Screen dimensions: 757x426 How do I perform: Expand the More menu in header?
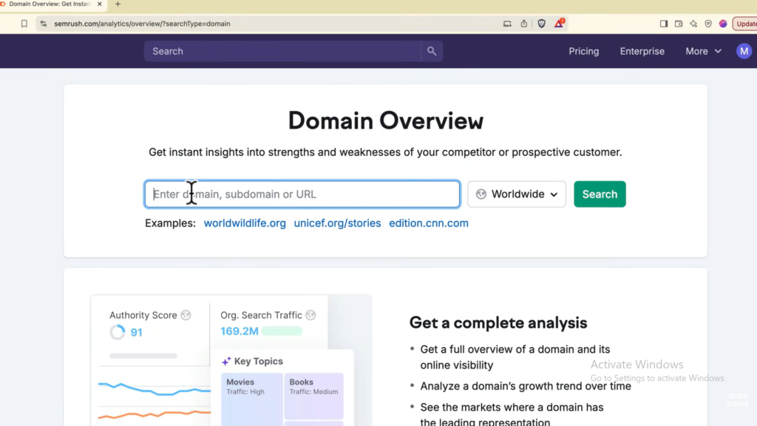703,51
